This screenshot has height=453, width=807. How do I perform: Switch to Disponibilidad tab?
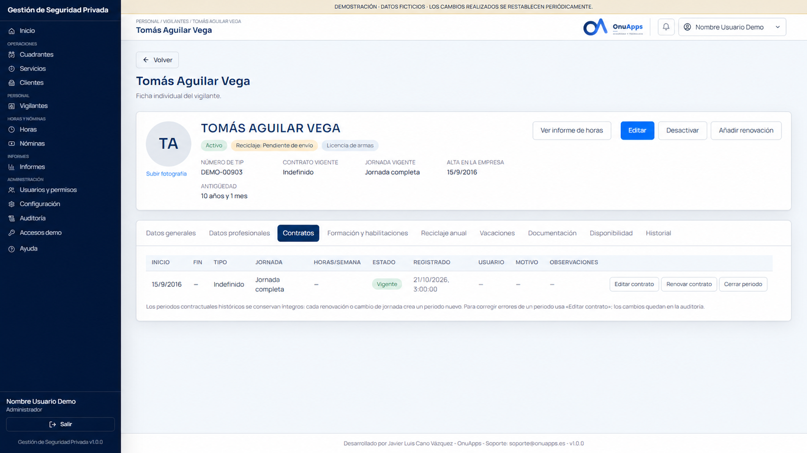pos(611,233)
